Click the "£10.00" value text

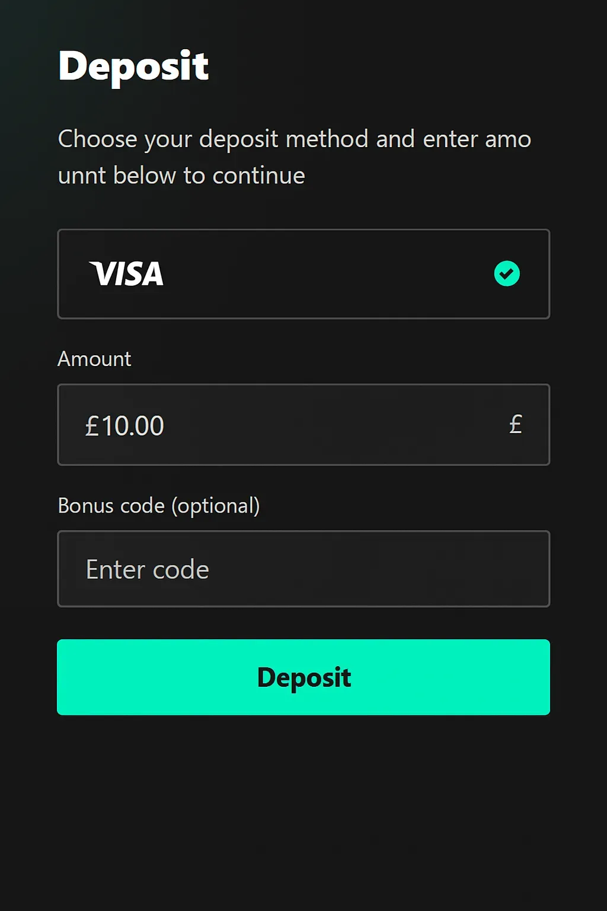coord(124,426)
